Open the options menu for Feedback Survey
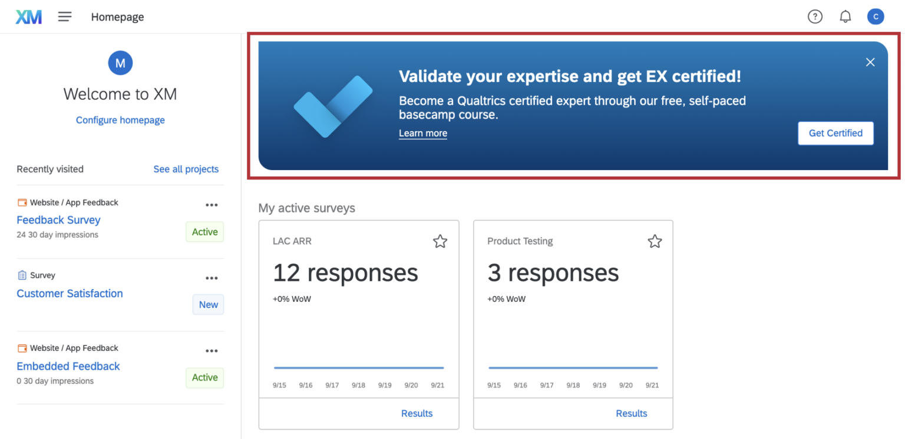This screenshot has width=905, height=439. (x=212, y=205)
